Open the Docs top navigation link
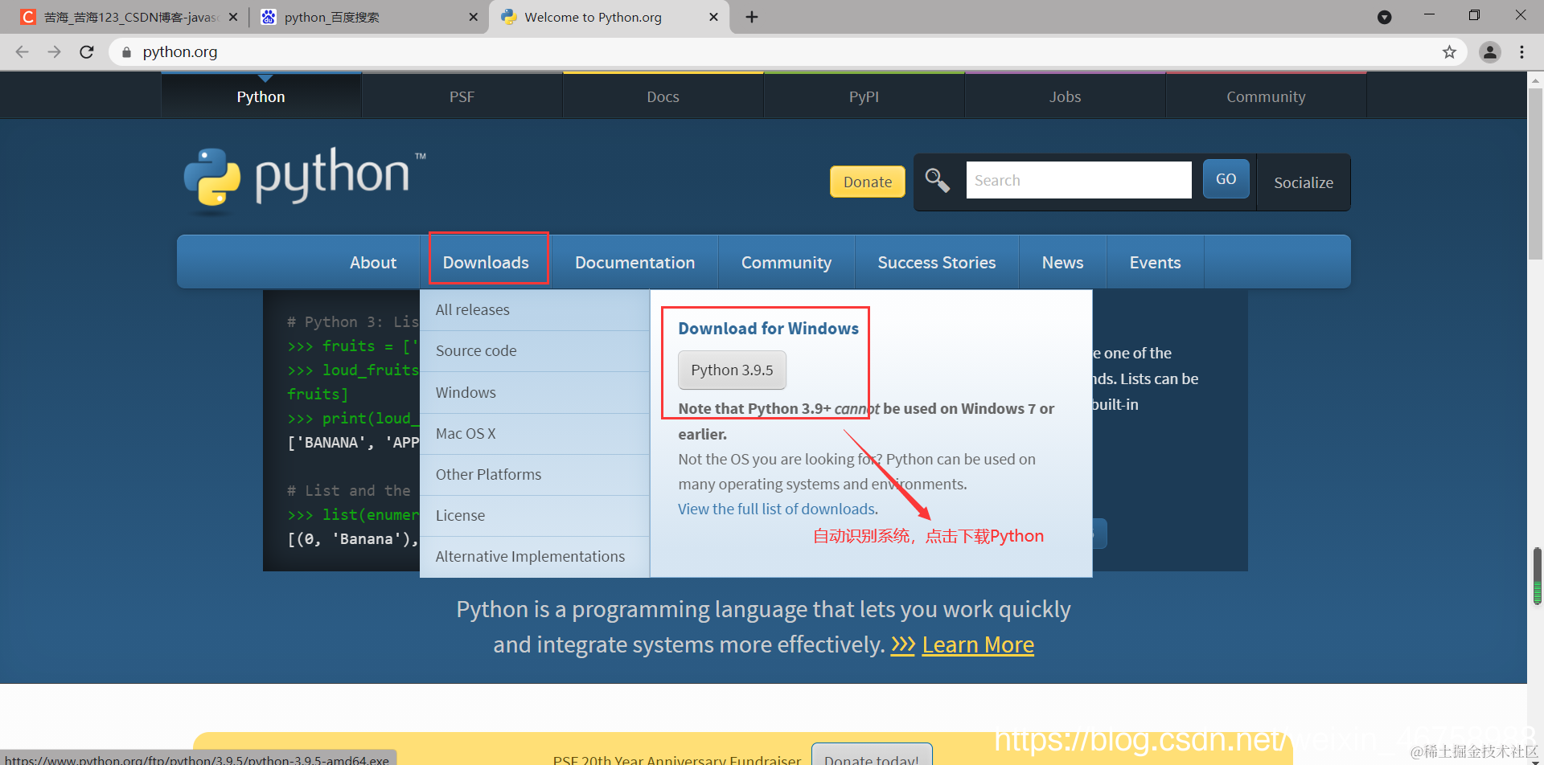This screenshot has height=765, width=1544. [663, 96]
